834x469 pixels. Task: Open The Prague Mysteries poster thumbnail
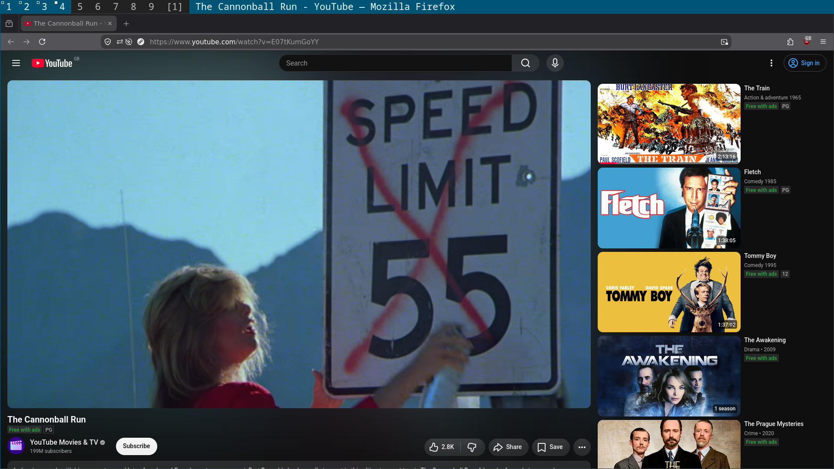(669, 444)
